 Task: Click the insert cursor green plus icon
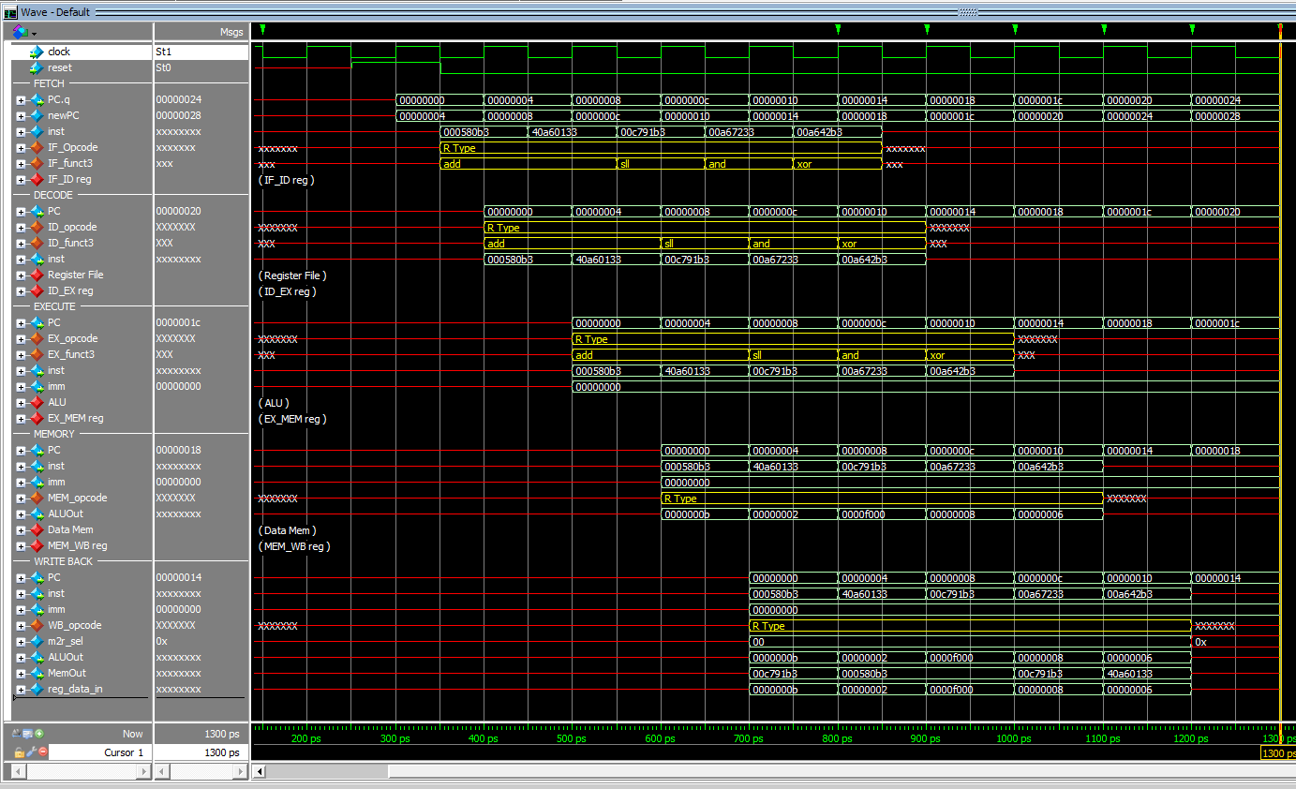pyautogui.click(x=40, y=734)
